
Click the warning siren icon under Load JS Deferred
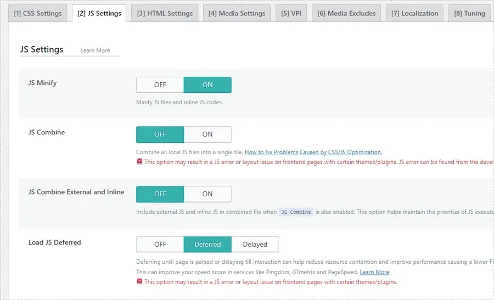pos(139,281)
